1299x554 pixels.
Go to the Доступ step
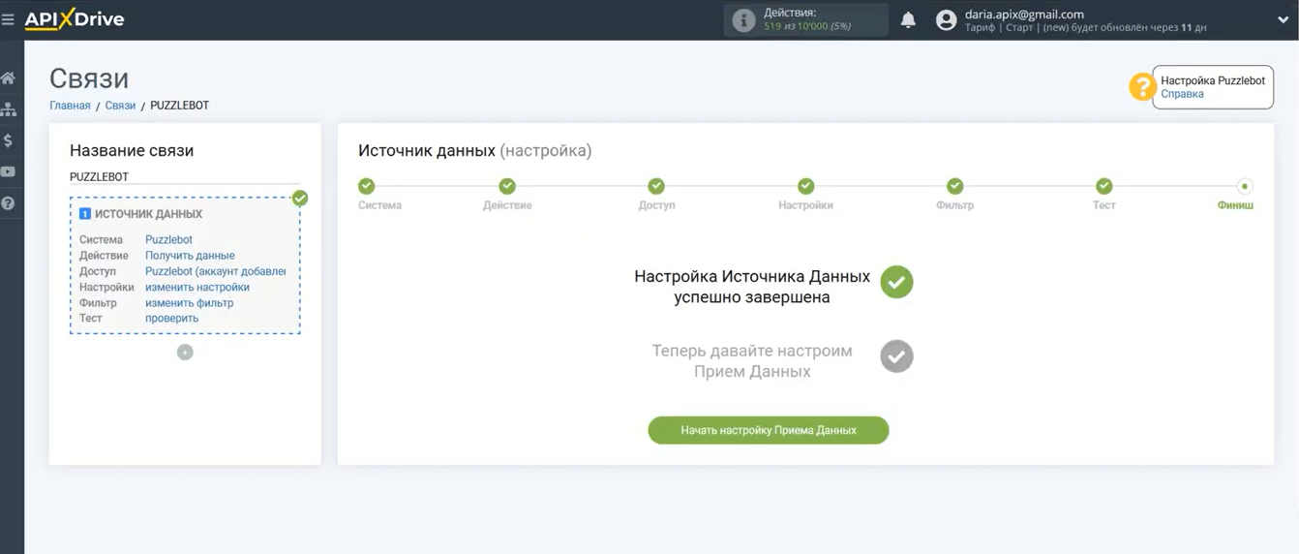pos(656,186)
